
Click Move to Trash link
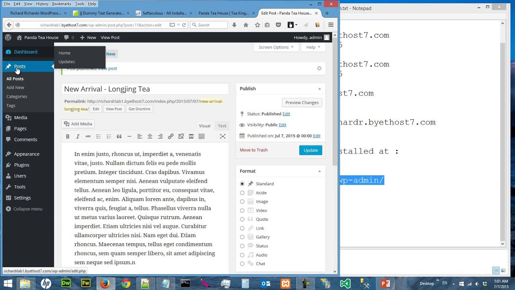click(253, 150)
